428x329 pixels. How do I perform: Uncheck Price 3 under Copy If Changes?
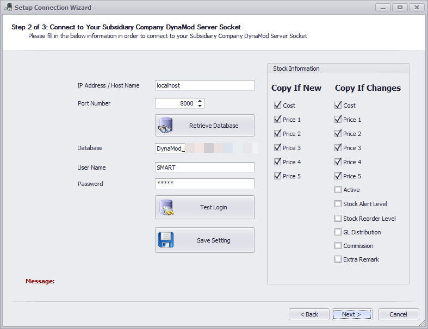338,148
